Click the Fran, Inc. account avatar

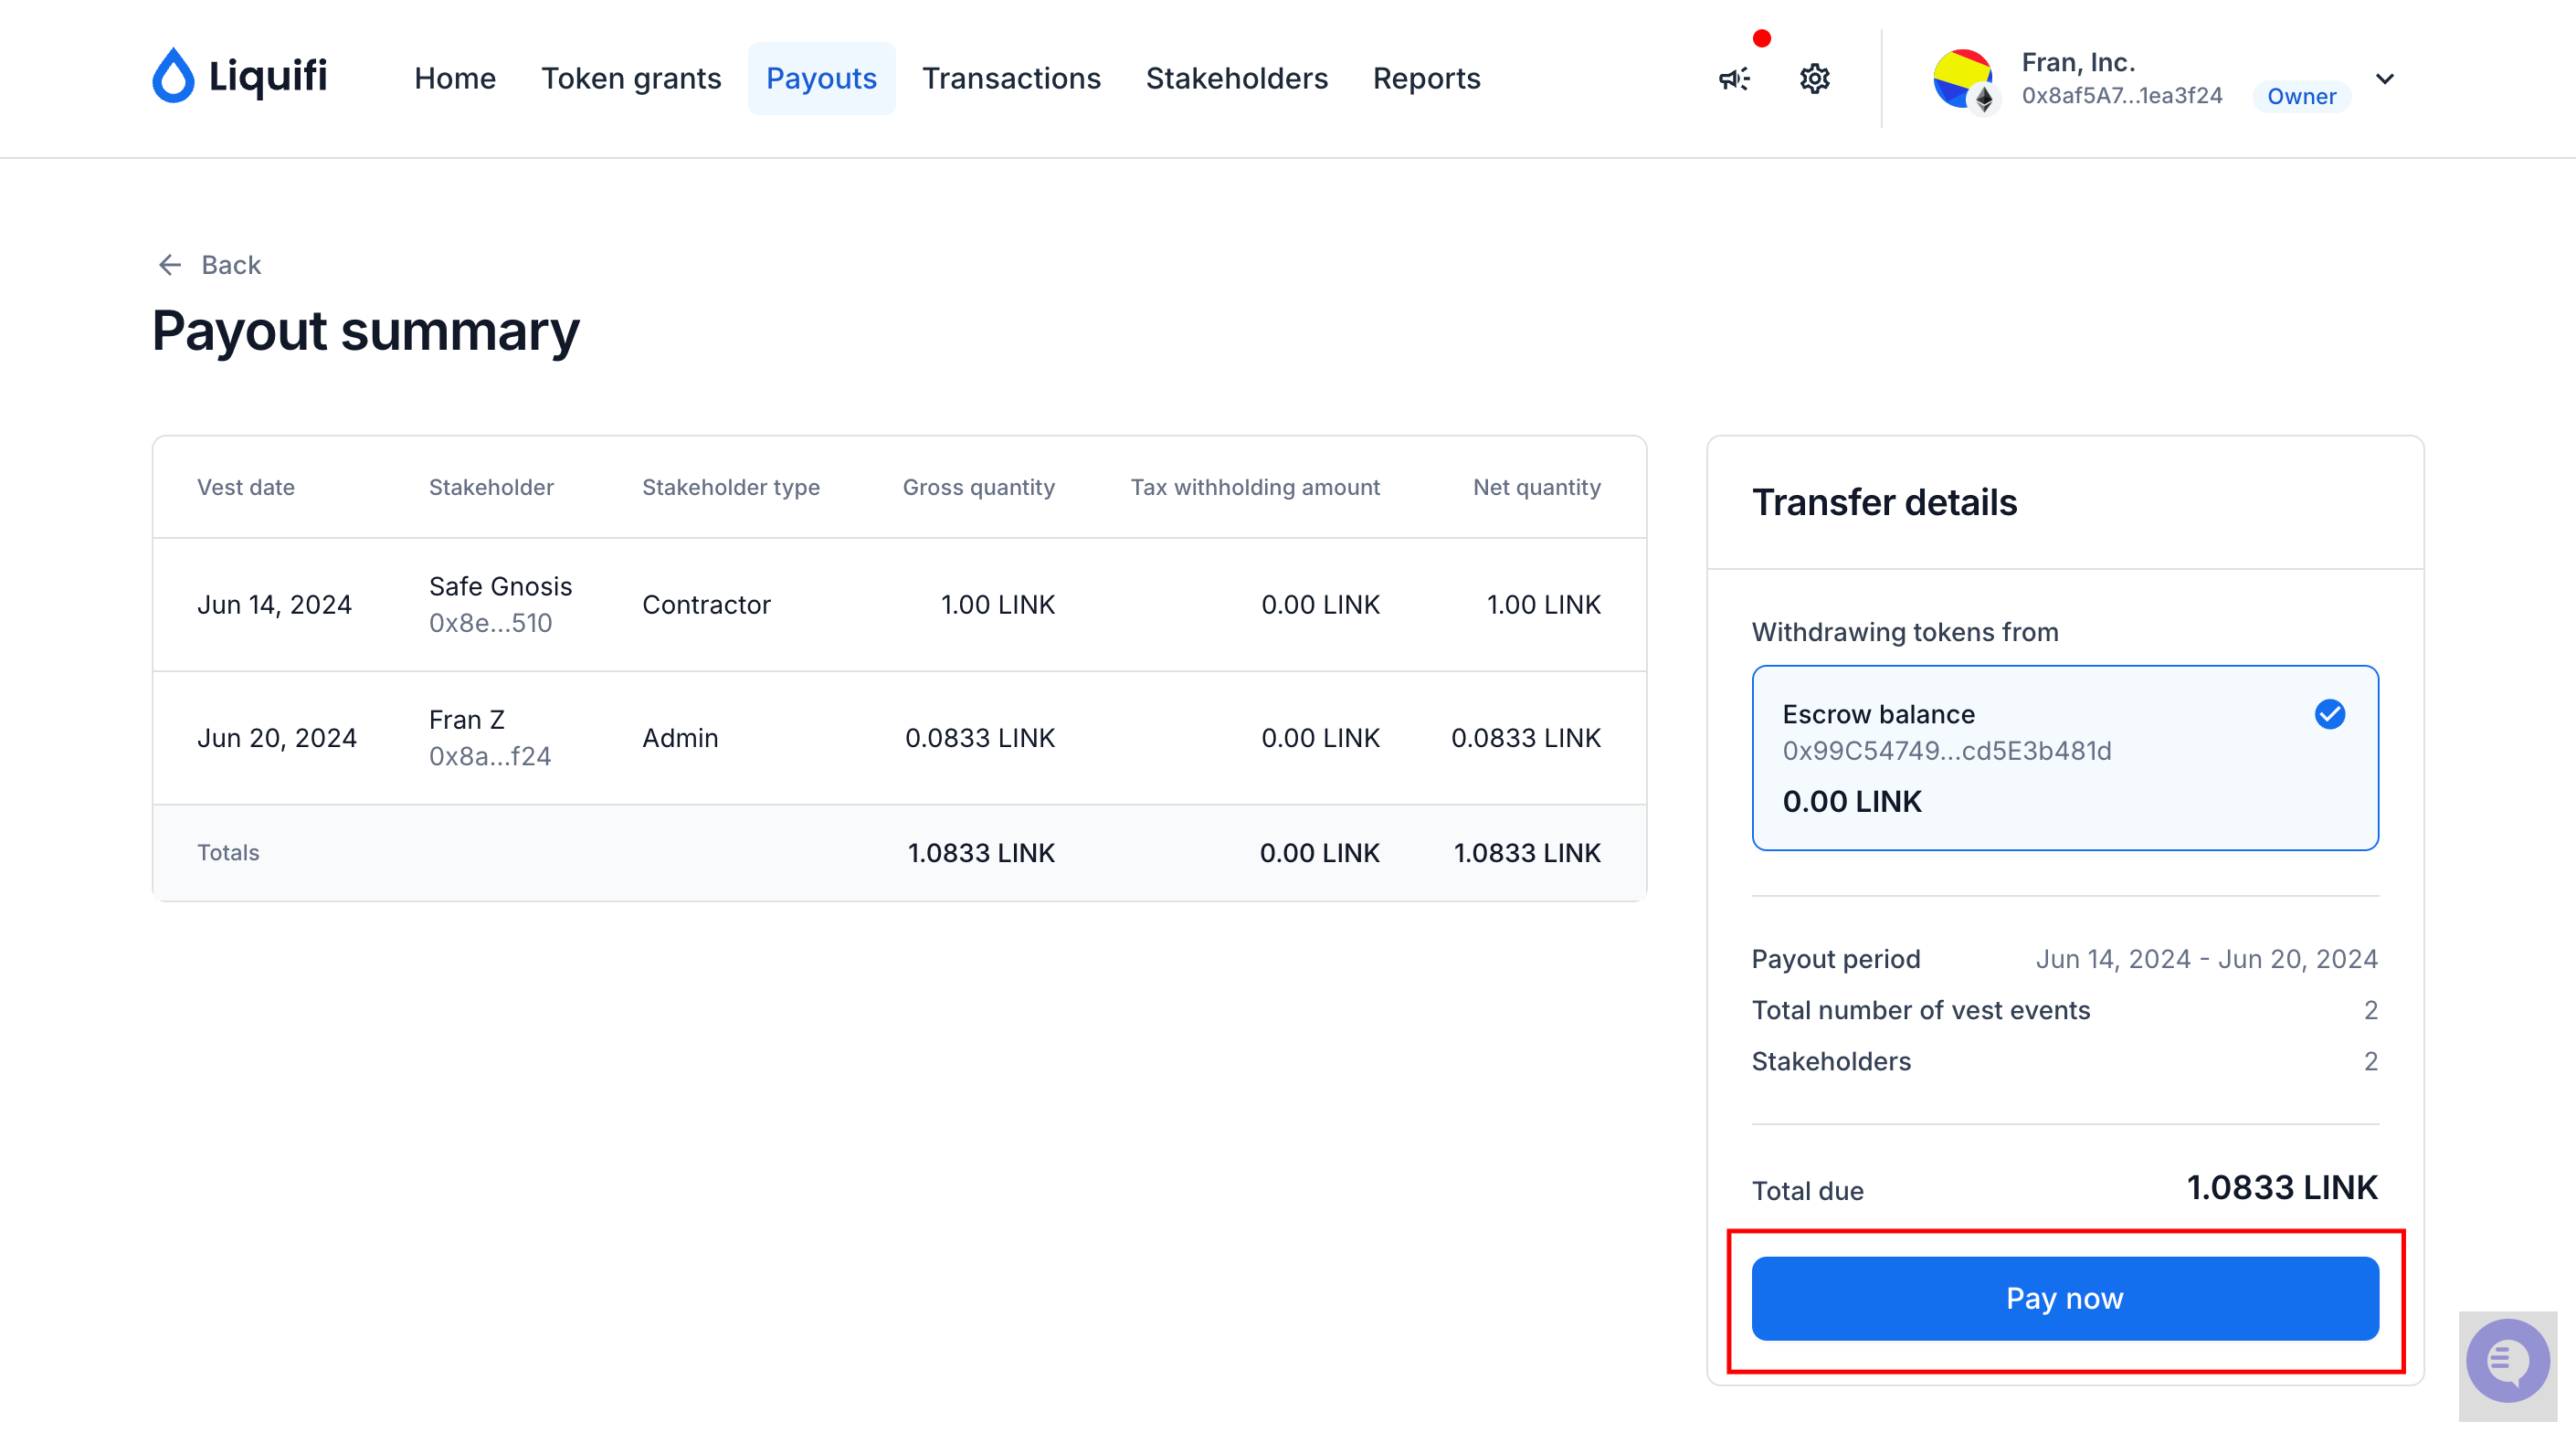pos(1962,79)
